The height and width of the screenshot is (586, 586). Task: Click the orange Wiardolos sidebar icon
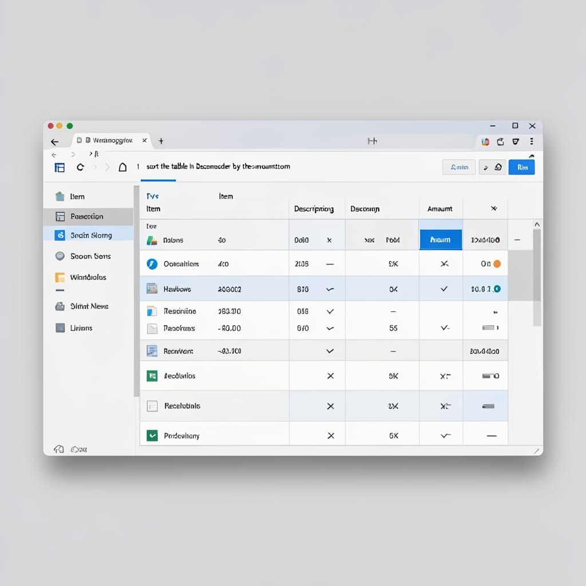point(60,278)
